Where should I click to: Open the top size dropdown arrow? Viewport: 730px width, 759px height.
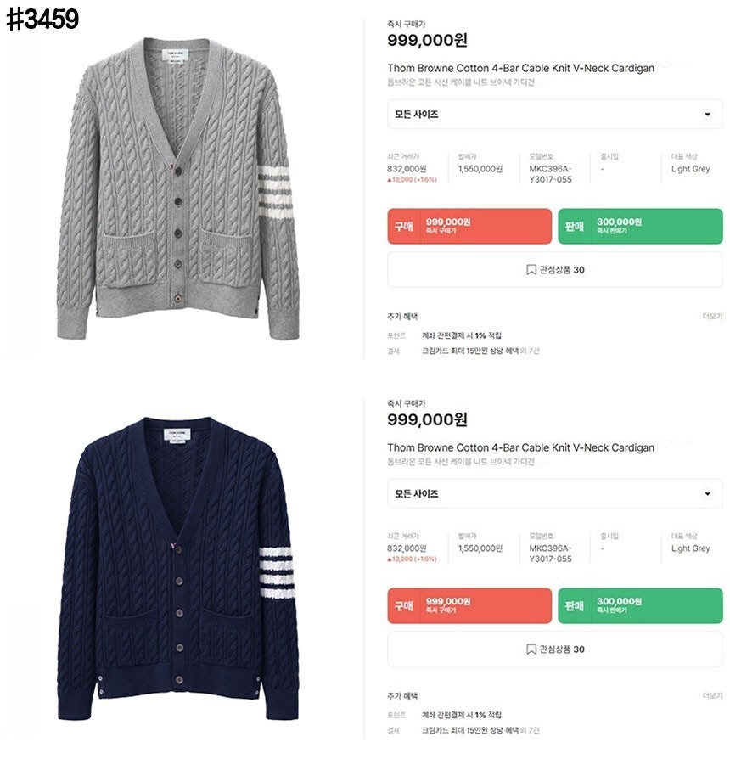click(x=707, y=115)
